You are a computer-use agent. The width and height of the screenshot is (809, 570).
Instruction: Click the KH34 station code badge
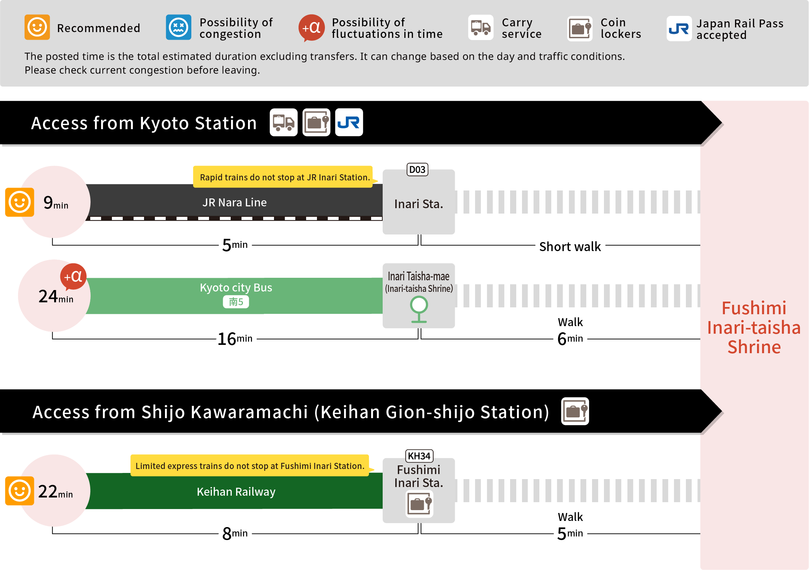pos(419,456)
